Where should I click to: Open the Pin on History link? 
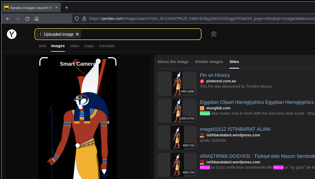pyautogui.click(x=215, y=75)
